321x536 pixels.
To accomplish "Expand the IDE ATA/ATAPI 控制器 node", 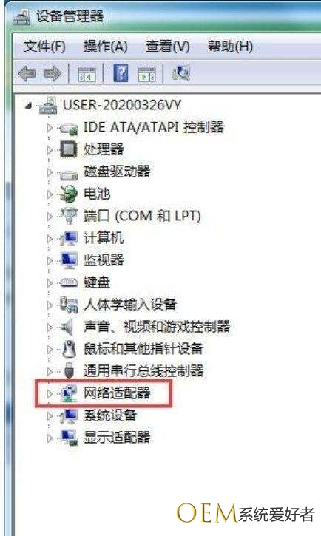I will click(50, 127).
